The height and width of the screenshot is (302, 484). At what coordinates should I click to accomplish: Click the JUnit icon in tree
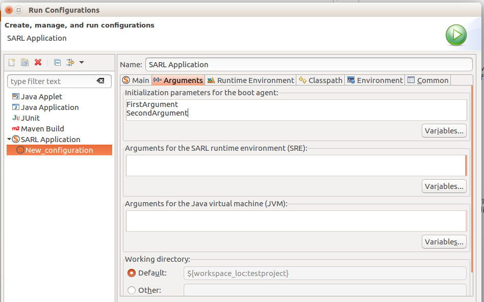16,118
